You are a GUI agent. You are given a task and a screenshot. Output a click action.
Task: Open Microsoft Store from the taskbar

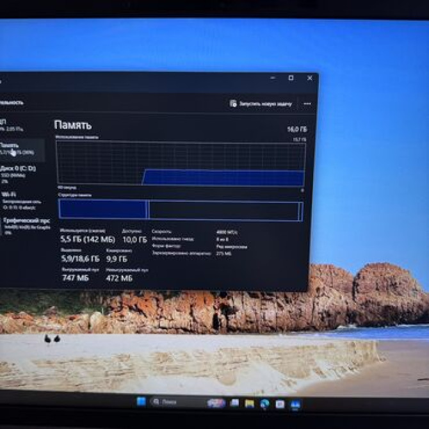click(x=280, y=404)
